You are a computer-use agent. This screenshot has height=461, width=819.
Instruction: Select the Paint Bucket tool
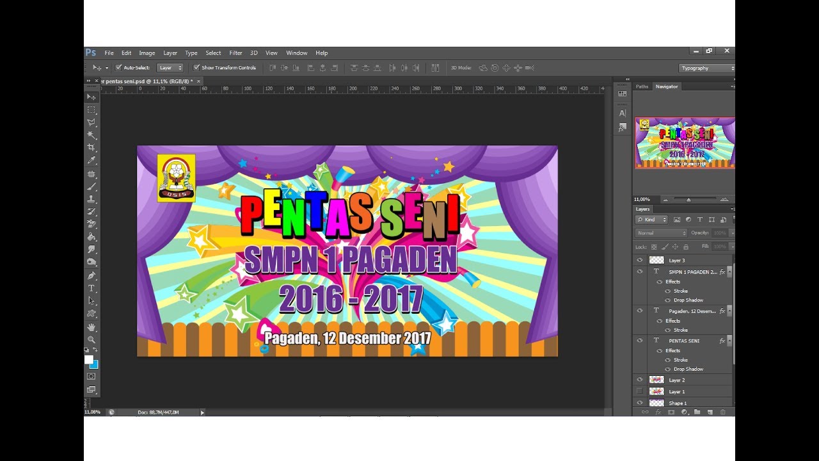pos(91,237)
